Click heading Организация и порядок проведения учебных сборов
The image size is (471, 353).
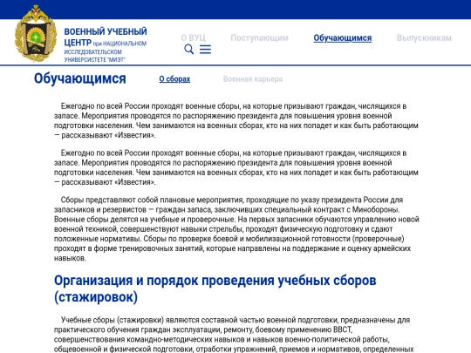click(215, 289)
